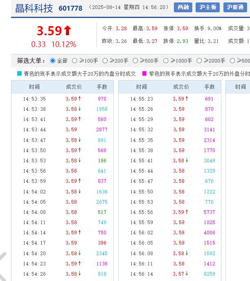Click 手数 header in second table
Viewport: 250px width, 281px height.
click(x=209, y=87)
